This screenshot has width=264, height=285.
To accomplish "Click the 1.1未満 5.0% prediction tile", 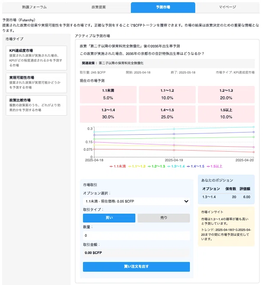I will pos(108,94).
